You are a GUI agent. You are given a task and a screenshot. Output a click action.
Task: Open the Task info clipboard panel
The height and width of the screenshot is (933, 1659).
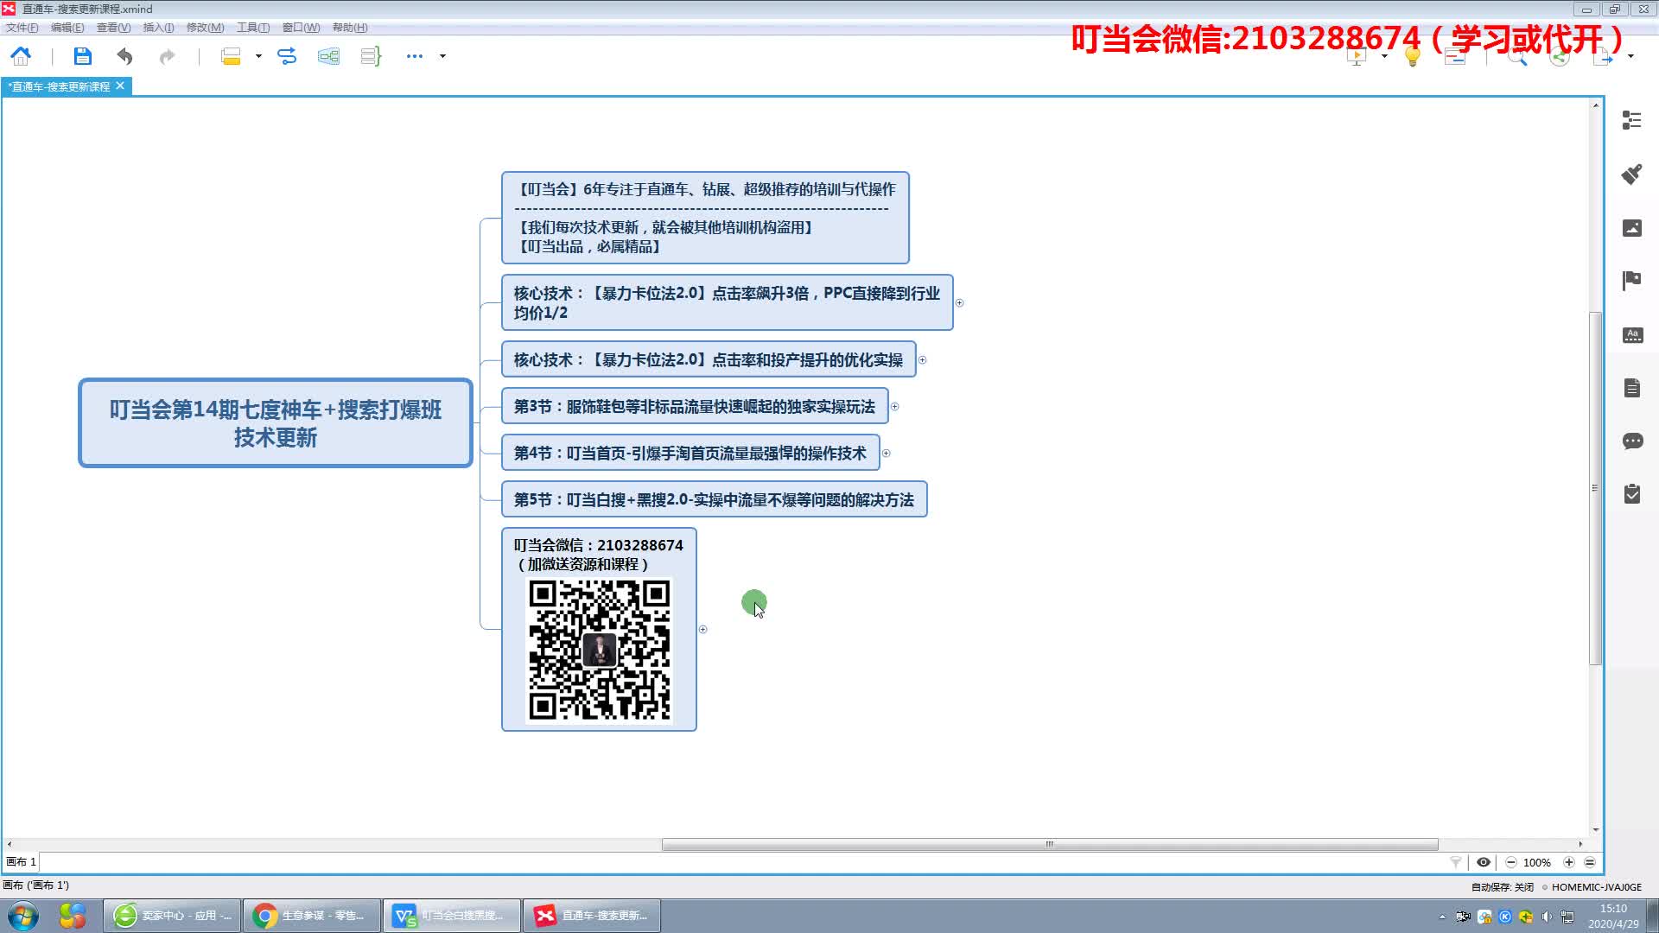coord(1631,494)
